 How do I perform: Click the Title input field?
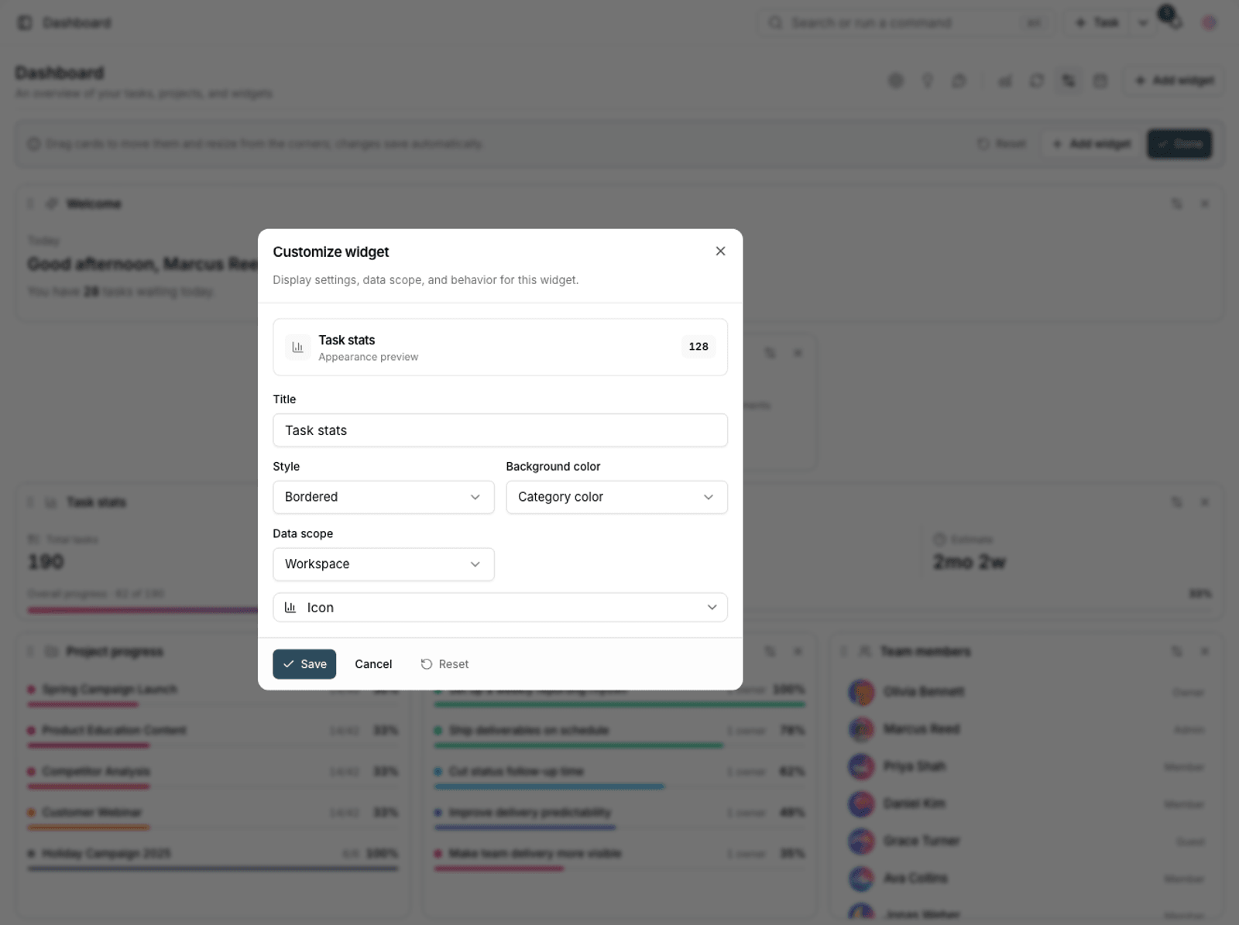(x=500, y=430)
